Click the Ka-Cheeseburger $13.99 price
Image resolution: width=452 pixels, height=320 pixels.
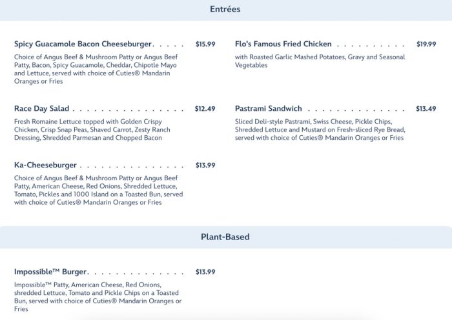pyautogui.click(x=205, y=165)
